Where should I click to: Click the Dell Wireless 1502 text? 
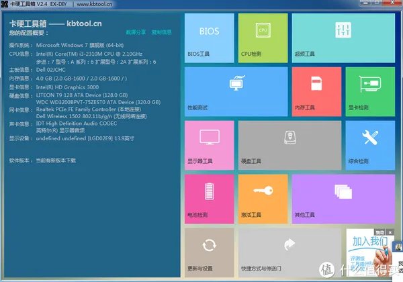[91, 116]
